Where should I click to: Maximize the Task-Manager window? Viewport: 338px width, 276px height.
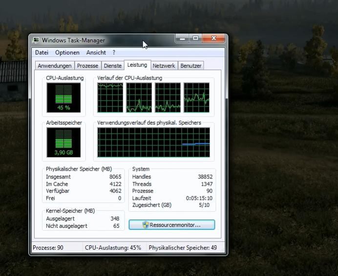tap(195, 39)
